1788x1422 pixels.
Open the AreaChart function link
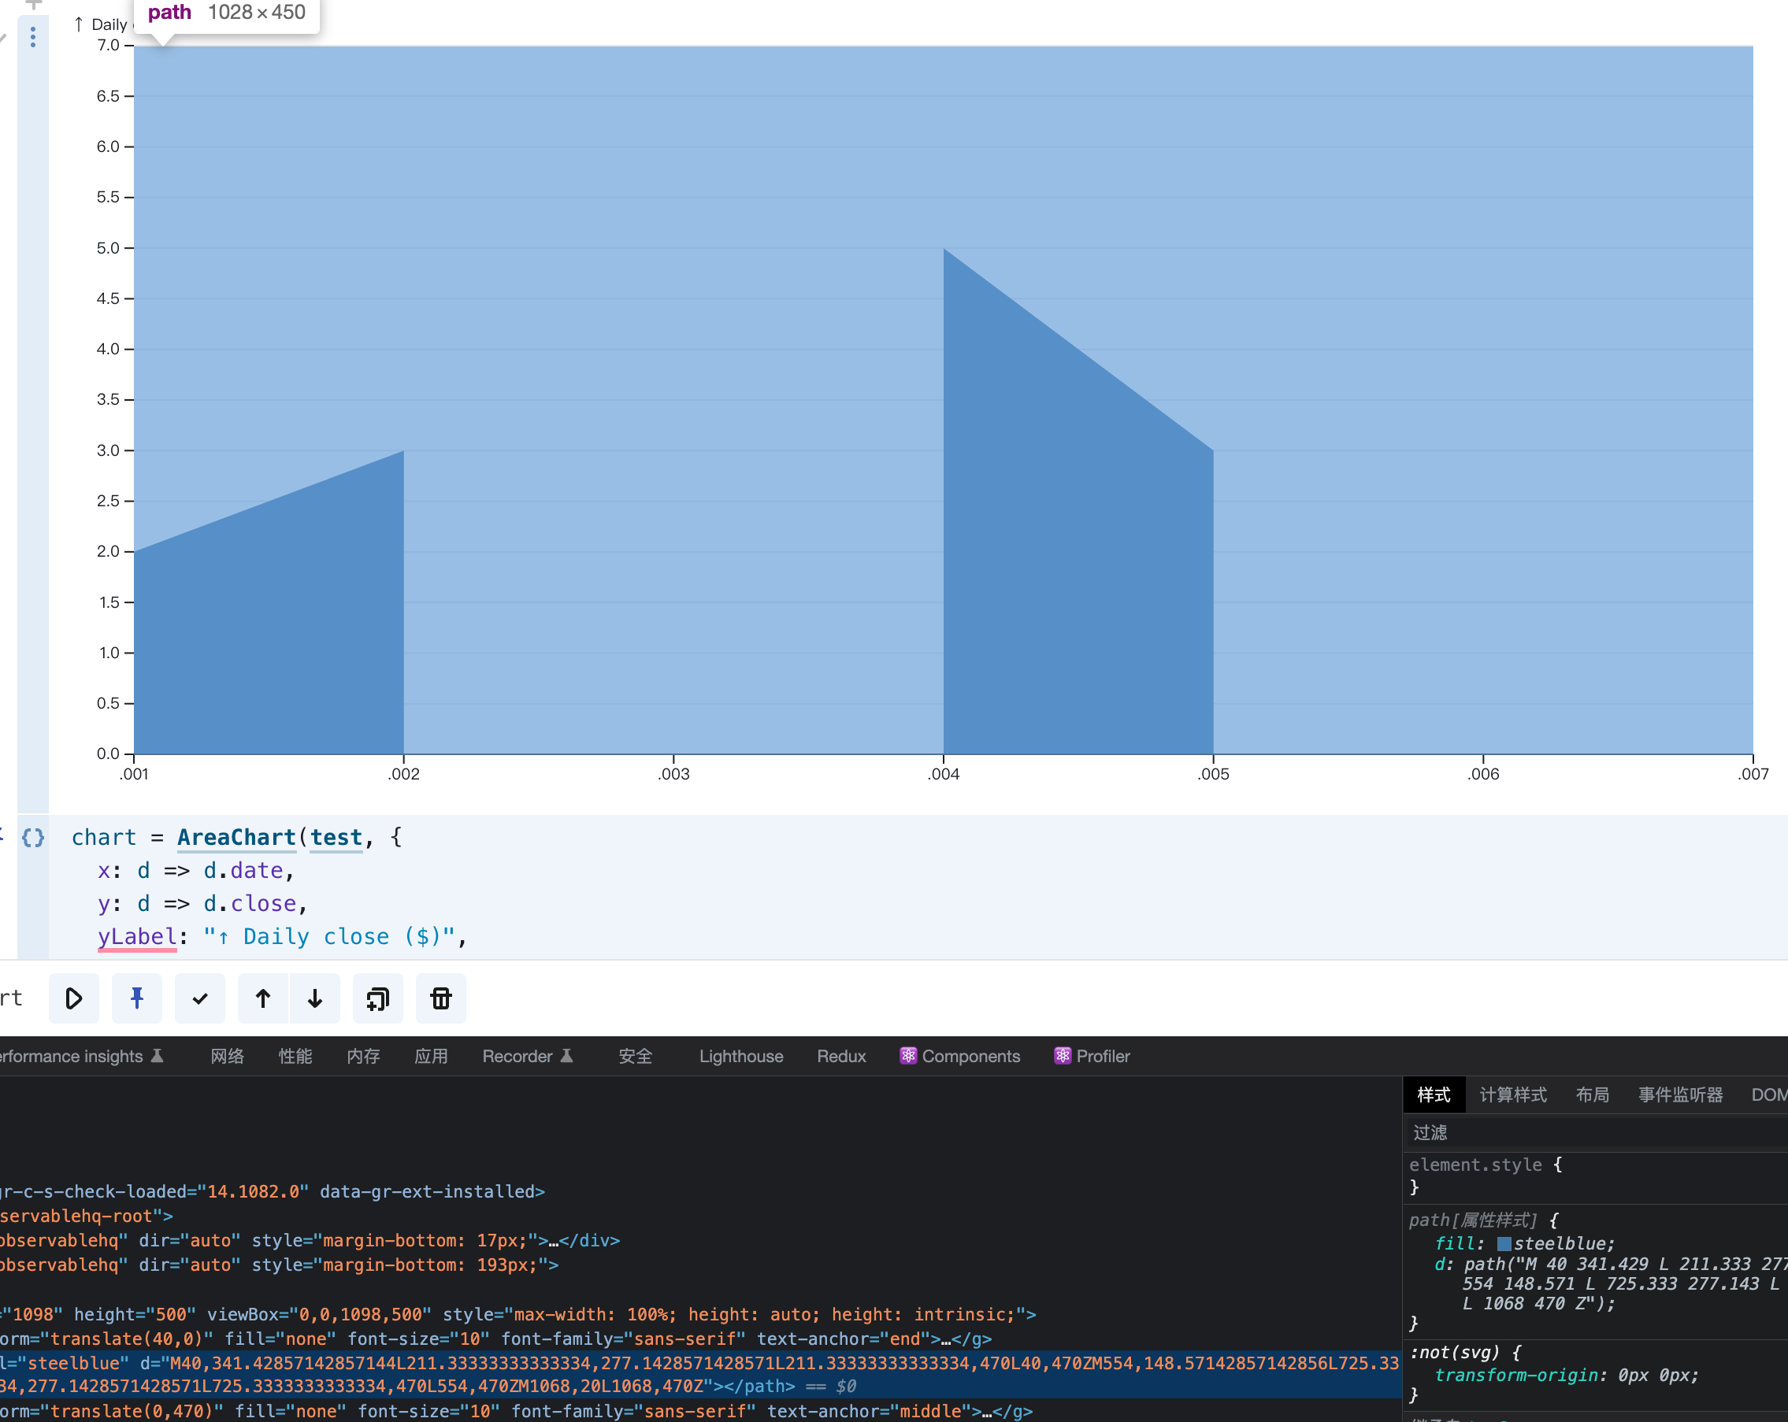(236, 838)
